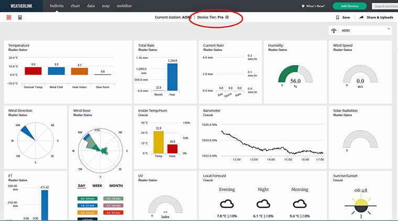Click the Save bookmark icon

pos(338,17)
